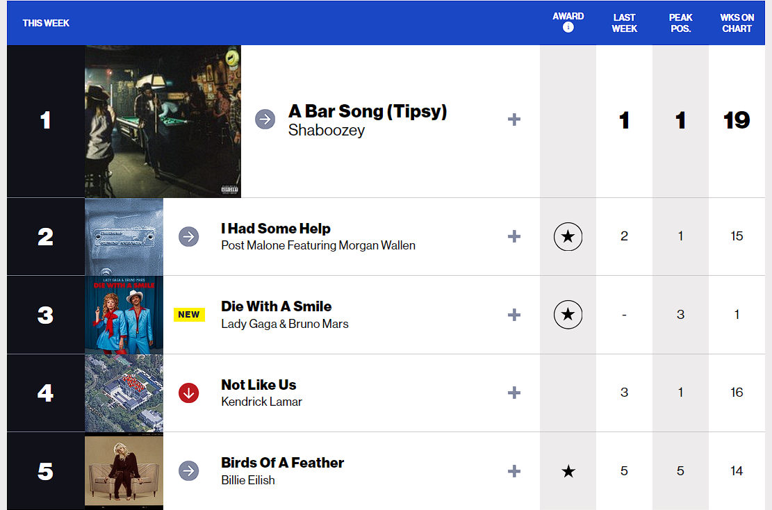Screen dimensions: 772x510
Task: Click red down arrow for Not Like Us
Action: coord(188,393)
